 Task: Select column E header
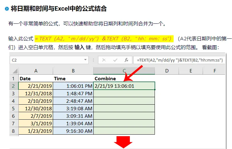coord(191,71)
